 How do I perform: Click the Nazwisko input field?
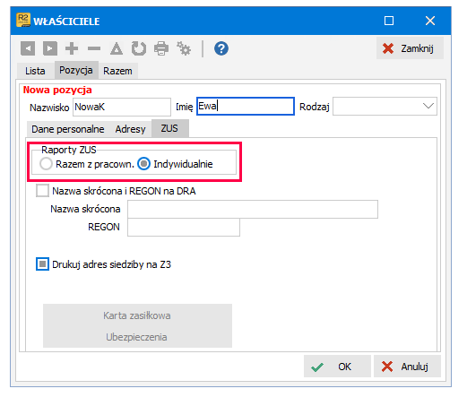[x=122, y=107]
